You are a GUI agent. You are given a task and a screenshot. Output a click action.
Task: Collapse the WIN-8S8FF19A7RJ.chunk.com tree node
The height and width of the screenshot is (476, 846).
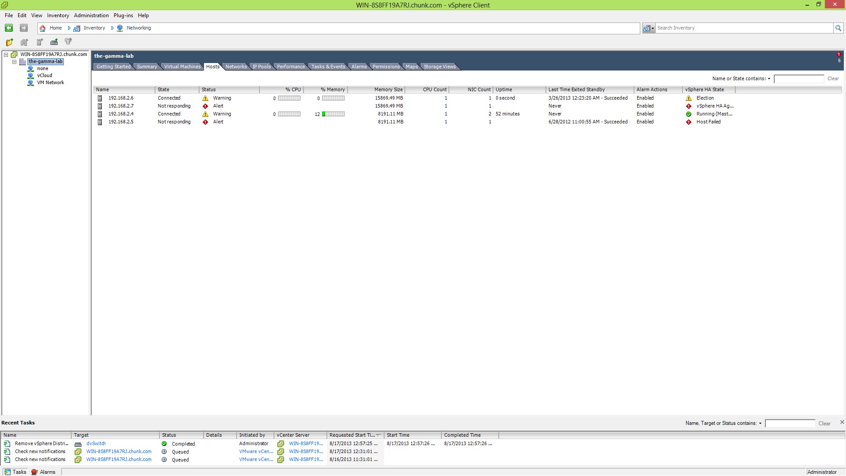(6, 55)
